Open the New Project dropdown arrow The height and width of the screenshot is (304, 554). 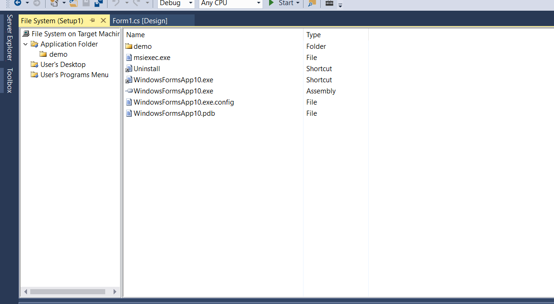(x=64, y=3)
